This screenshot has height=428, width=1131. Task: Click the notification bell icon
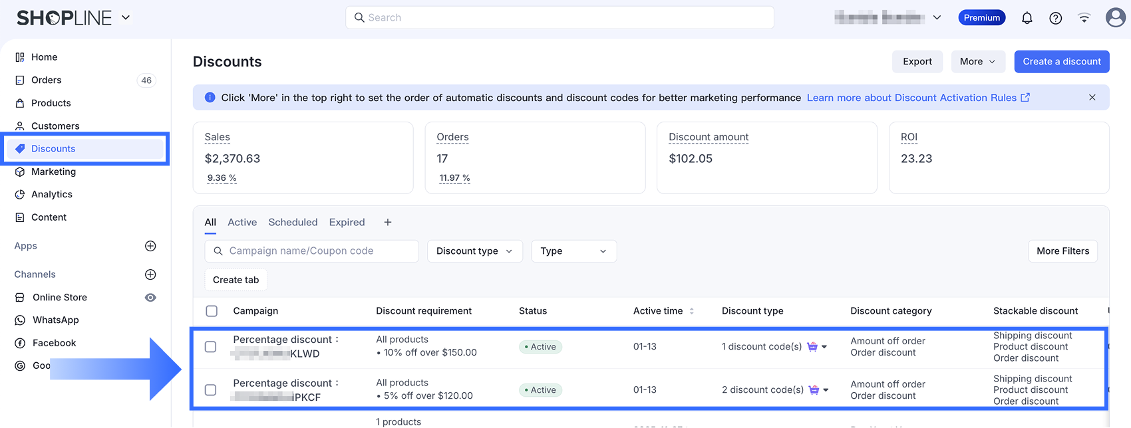tap(1027, 18)
